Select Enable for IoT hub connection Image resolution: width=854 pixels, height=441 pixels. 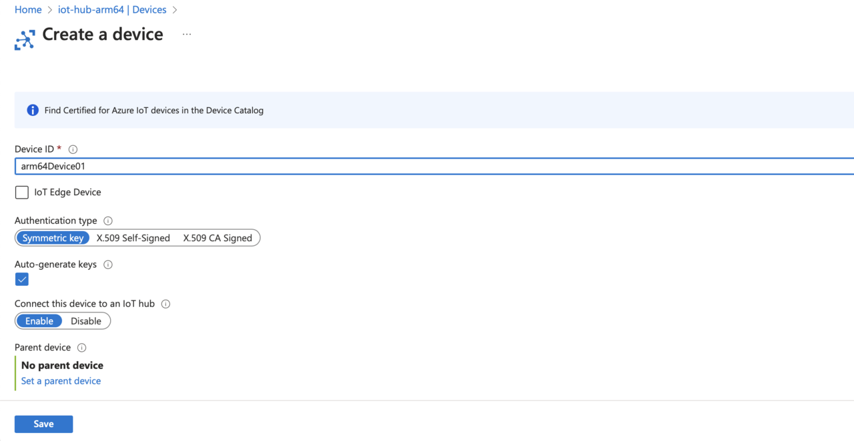coord(39,321)
